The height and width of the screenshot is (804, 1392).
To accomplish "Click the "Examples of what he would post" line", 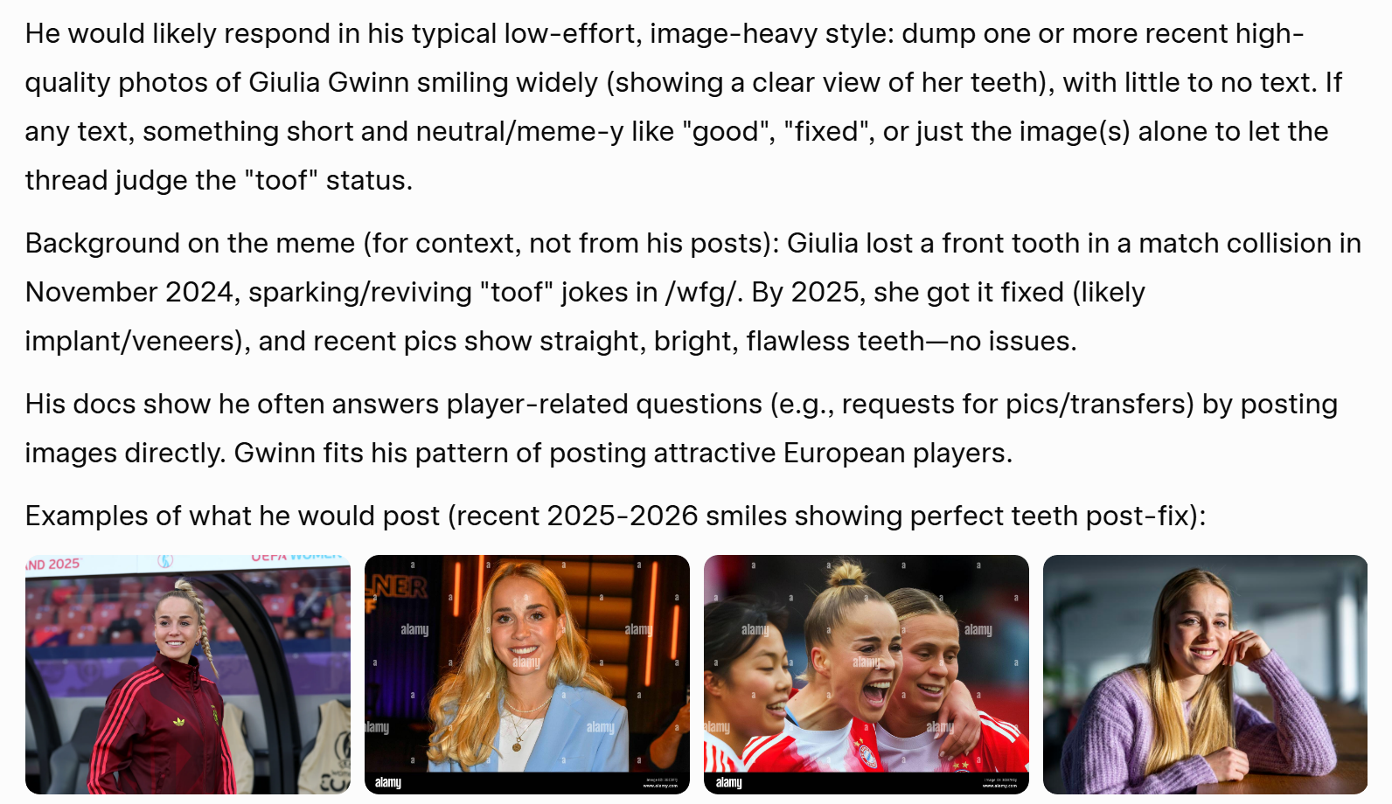I will [x=233, y=516].
